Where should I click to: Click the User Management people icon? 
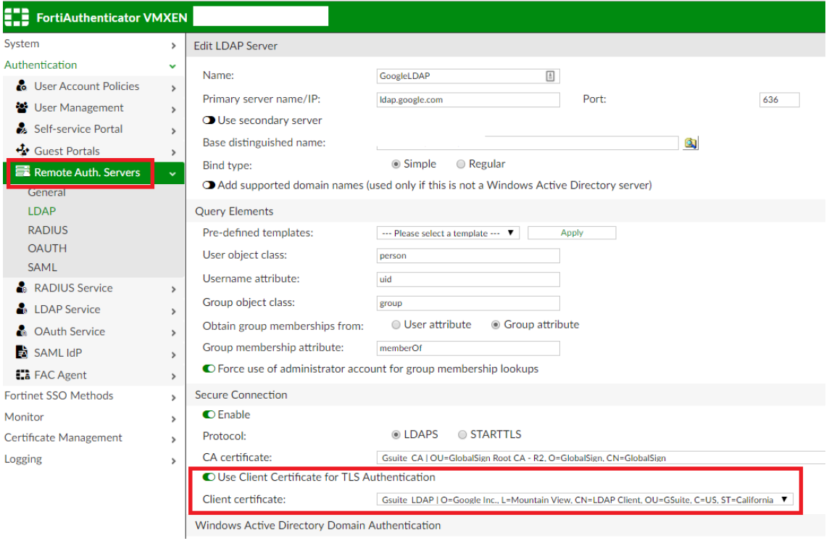(22, 107)
